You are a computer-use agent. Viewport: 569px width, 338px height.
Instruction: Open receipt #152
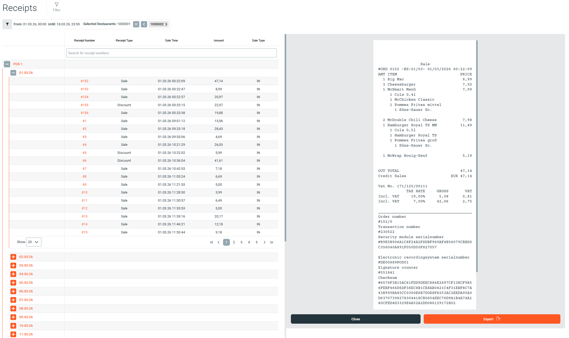85,81
